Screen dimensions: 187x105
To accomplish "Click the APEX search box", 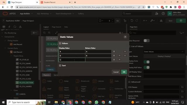I will [137, 14].
